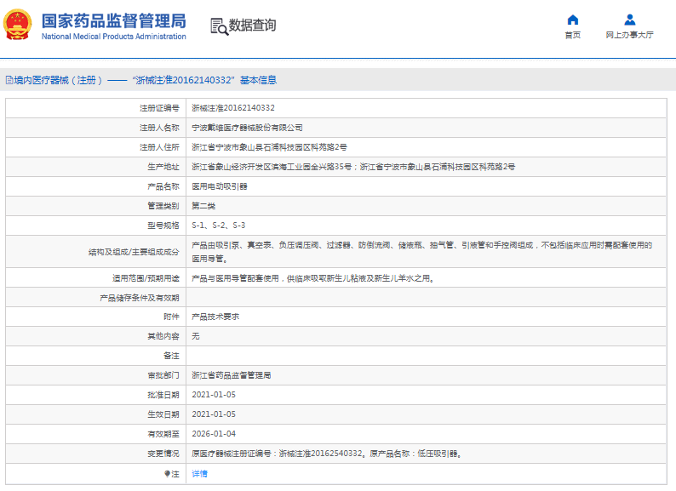Click the 数据查询 magnifier document icon
Screen dimensions: 676x491
coord(218,26)
